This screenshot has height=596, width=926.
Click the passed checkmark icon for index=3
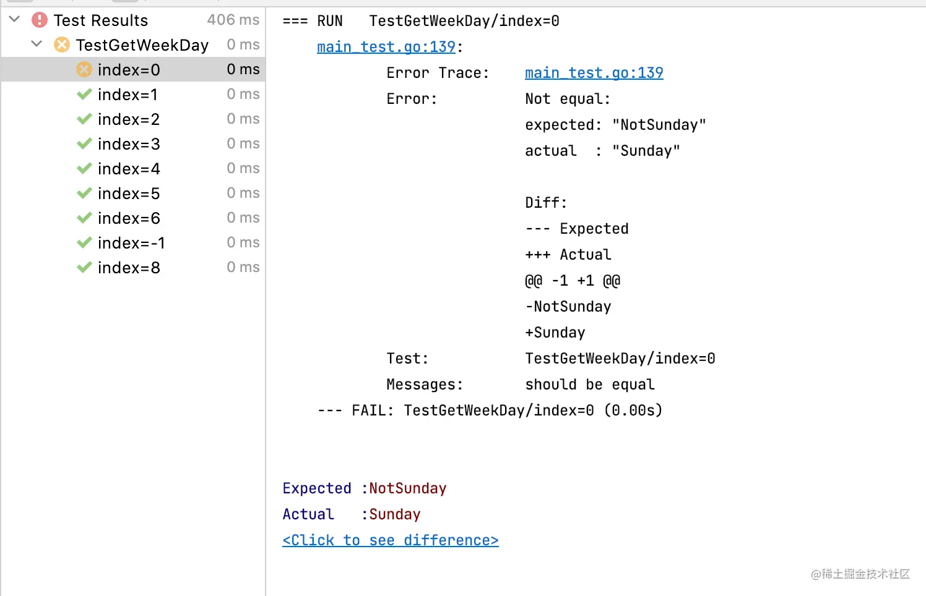click(x=84, y=143)
